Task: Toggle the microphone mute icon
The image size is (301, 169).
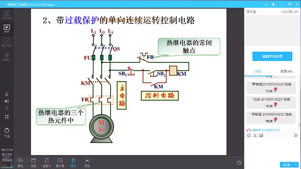Action: coord(6,94)
